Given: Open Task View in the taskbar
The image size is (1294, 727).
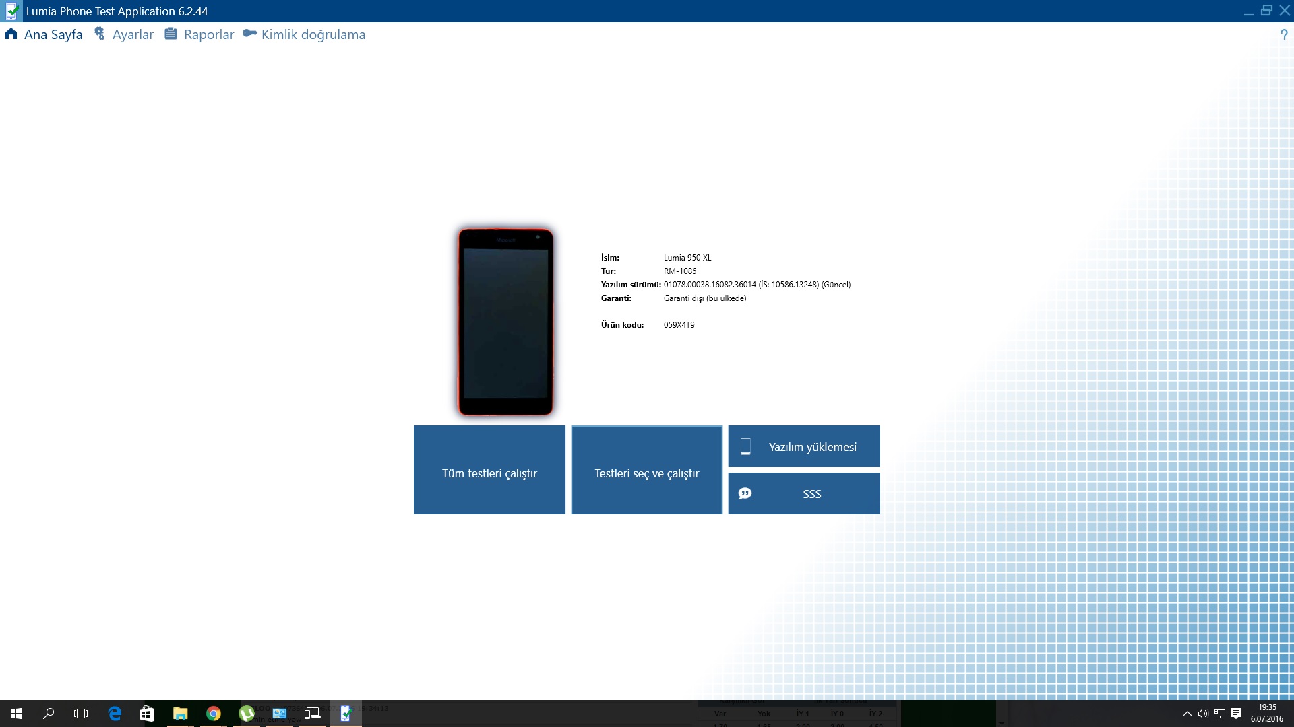Looking at the screenshot, I should [x=81, y=714].
